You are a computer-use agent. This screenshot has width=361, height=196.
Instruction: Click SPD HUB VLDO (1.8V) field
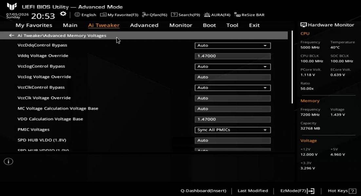coord(233,140)
